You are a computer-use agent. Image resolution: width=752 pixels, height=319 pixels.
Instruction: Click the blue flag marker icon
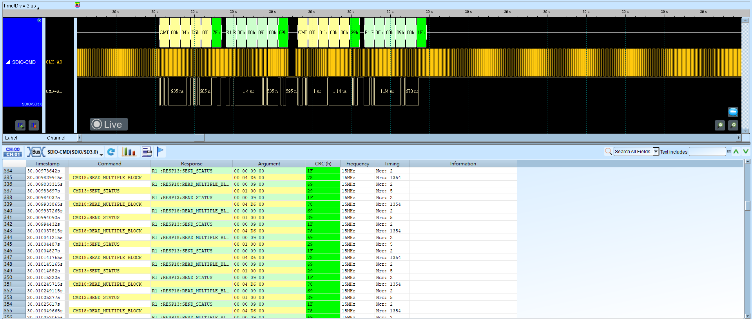tap(160, 151)
